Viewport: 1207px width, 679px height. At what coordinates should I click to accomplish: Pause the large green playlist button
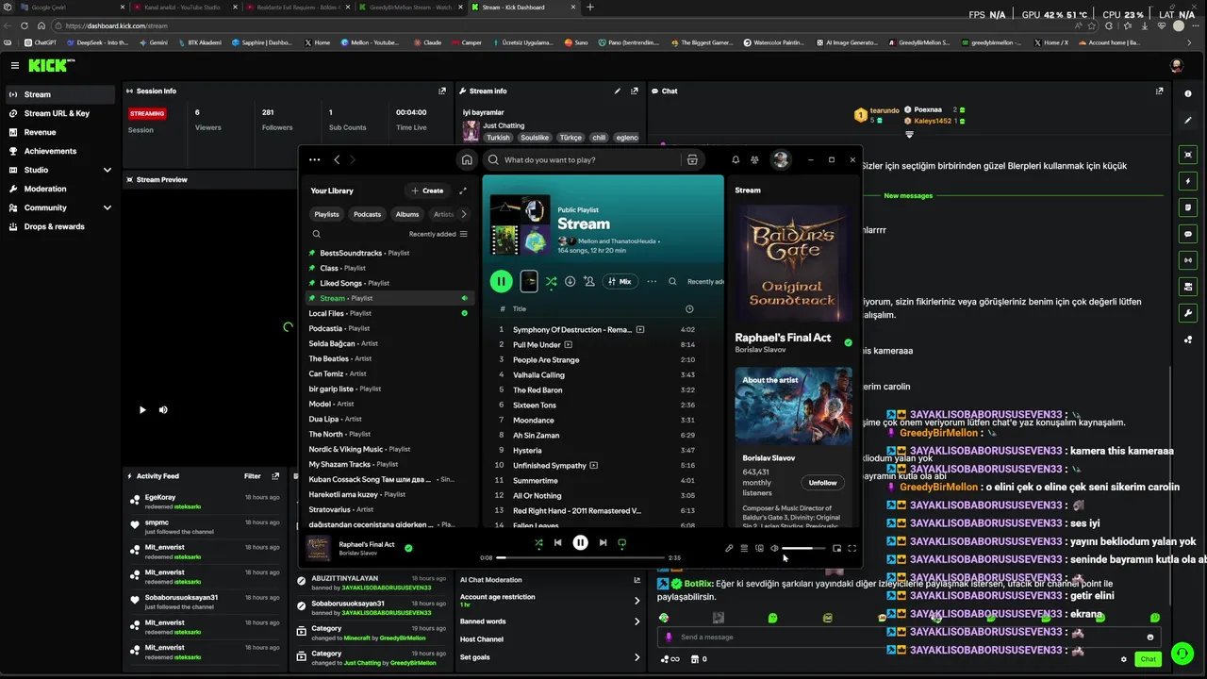tap(501, 281)
